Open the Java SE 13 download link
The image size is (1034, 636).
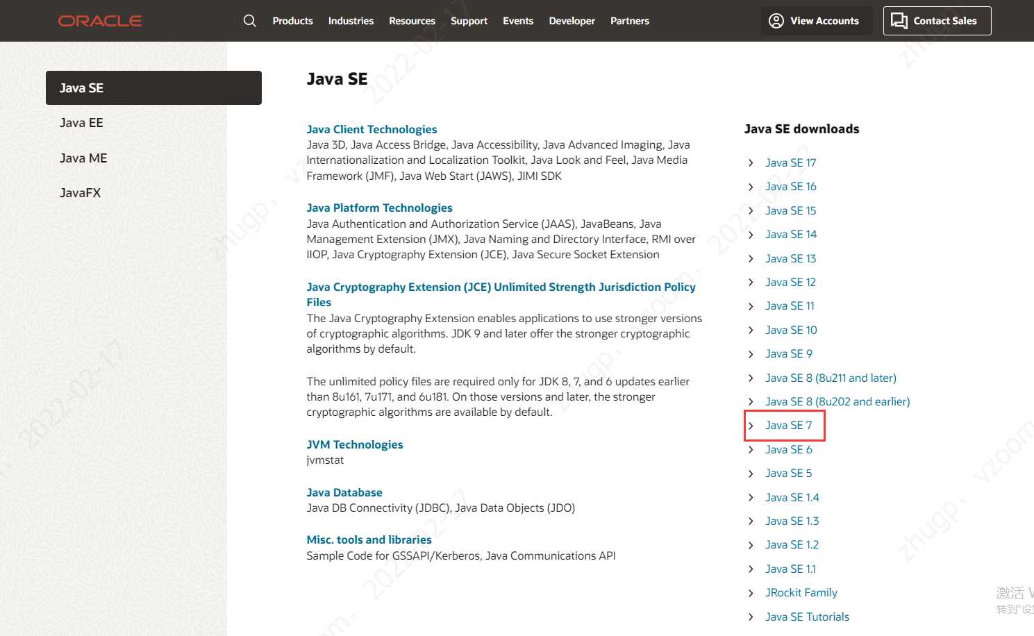[x=790, y=258]
